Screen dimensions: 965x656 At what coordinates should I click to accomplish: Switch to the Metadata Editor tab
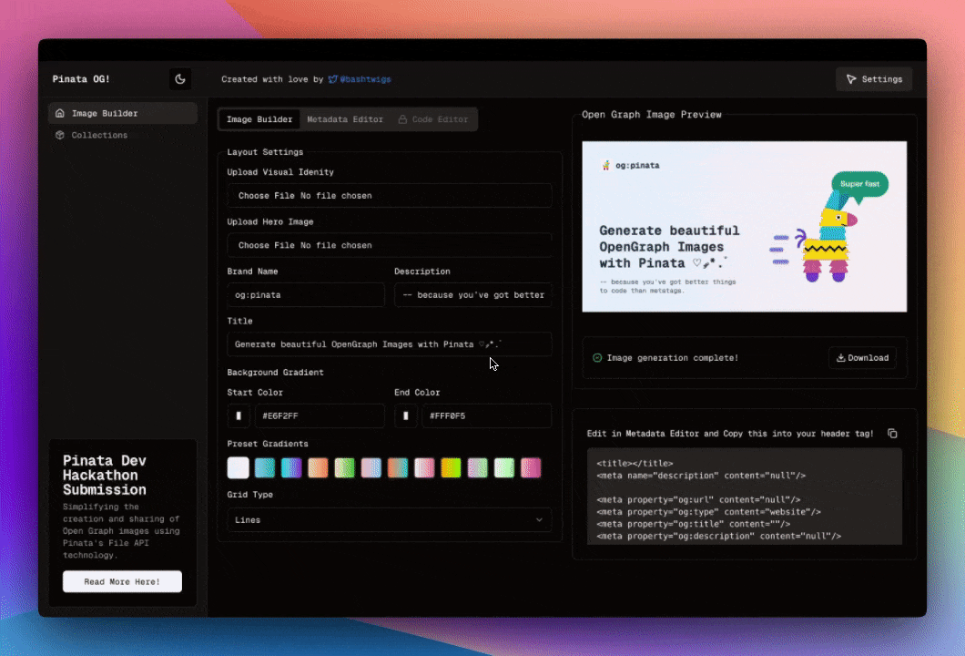tap(345, 119)
